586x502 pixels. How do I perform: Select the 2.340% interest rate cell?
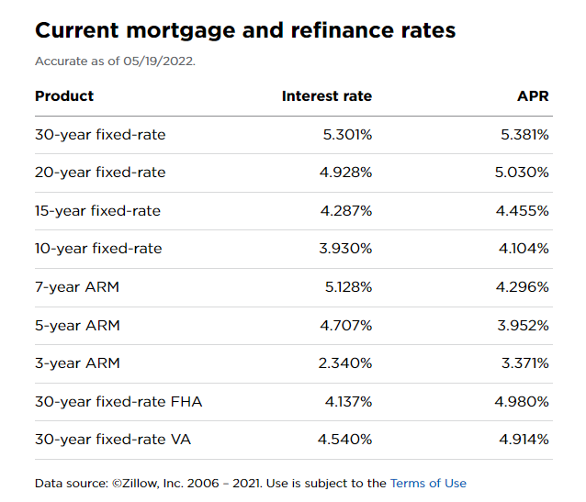344,363
